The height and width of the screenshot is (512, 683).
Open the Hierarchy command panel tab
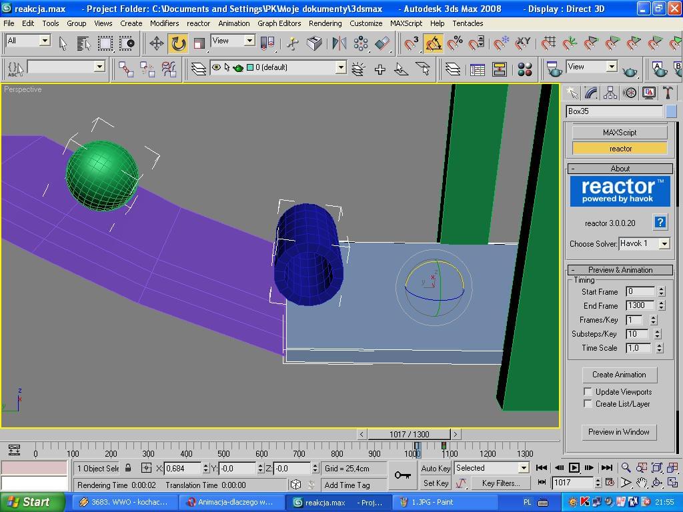pyautogui.click(x=610, y=93)
